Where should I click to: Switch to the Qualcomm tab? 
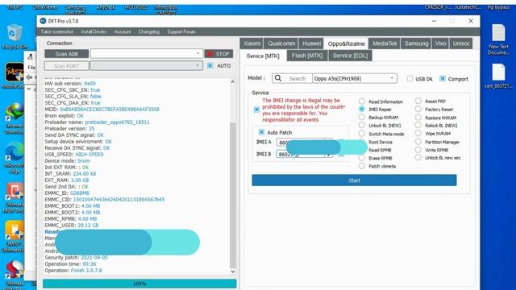pyautogui.click(x=281, y=43)
